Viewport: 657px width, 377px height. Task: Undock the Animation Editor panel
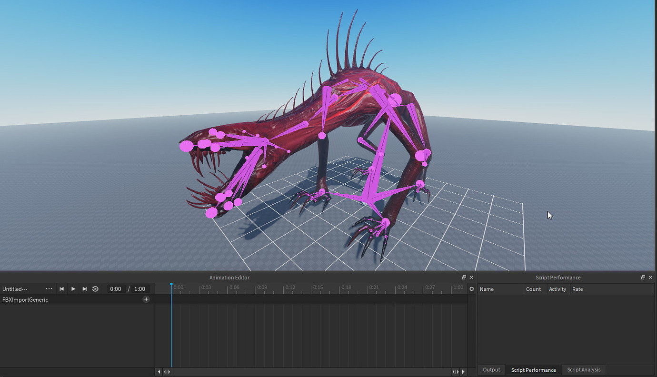coord(464,278)
